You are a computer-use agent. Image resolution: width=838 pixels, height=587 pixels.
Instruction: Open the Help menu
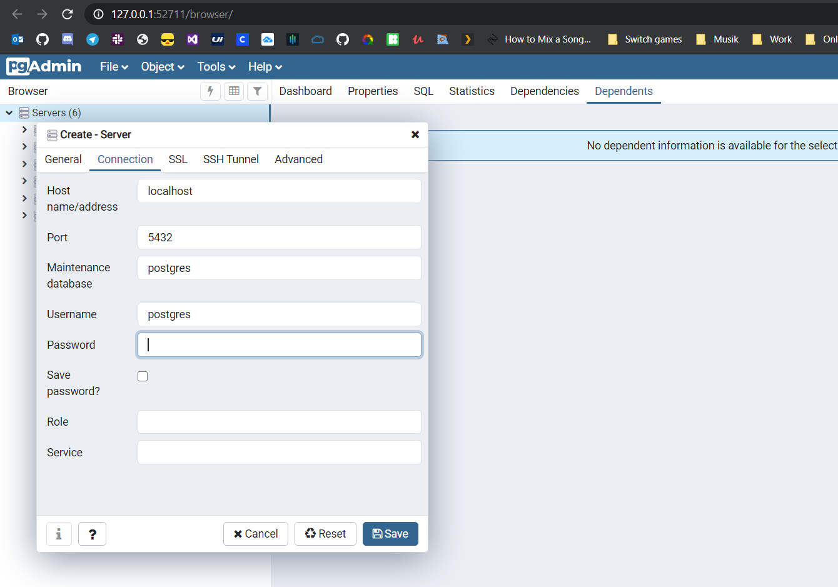tap(265, 66)
